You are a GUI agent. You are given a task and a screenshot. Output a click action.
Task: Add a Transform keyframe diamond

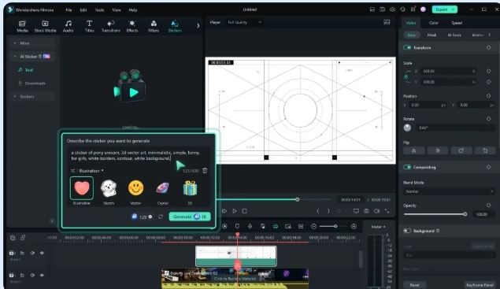click(x=488, y=47)
